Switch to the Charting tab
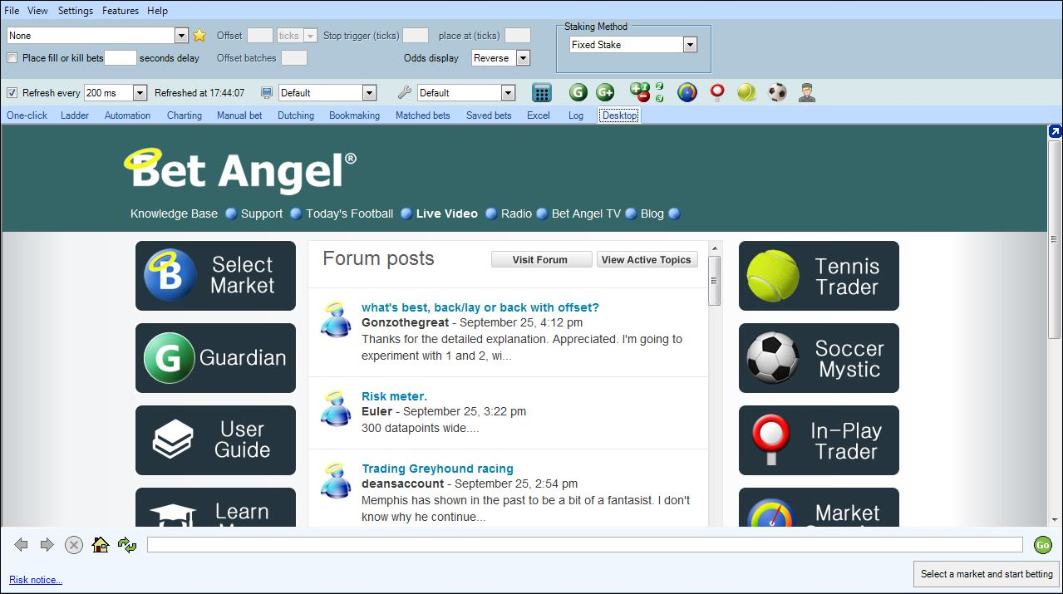This screenshot has width=1063, height=594. click(x=185, y=115)
